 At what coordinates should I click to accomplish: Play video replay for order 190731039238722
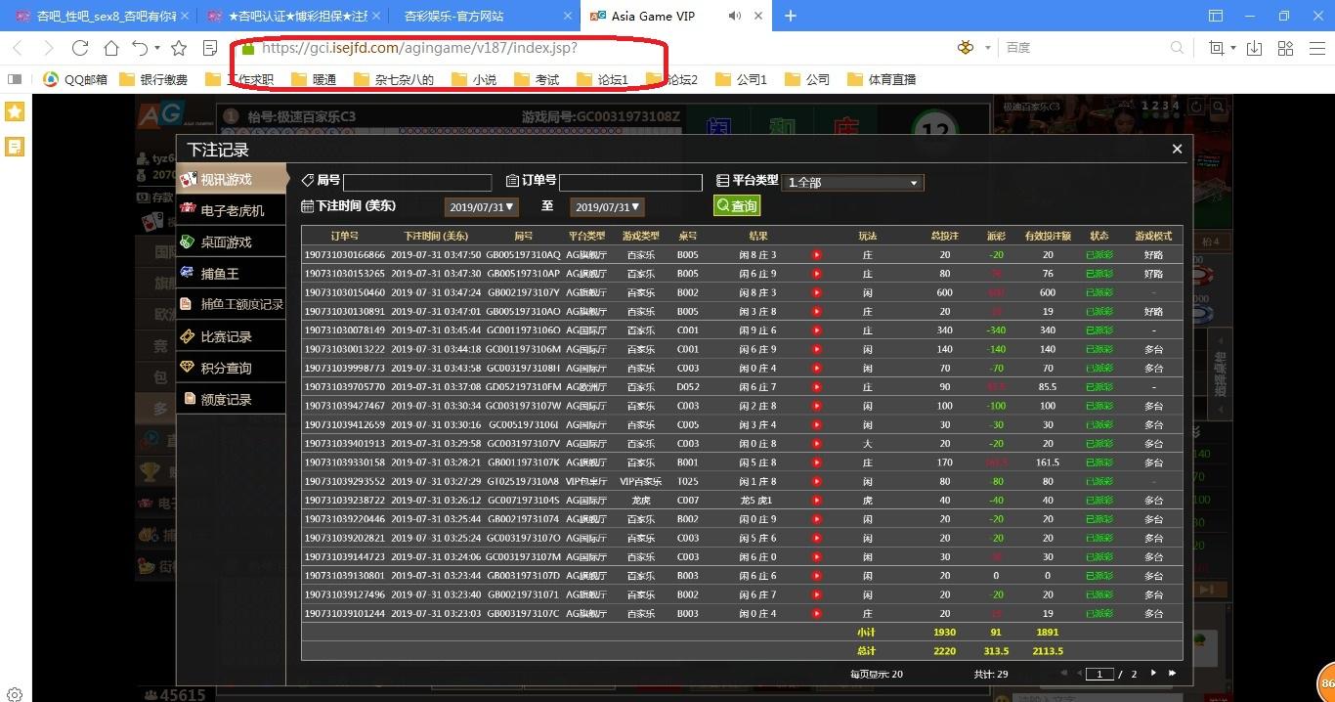pos(817,501)
